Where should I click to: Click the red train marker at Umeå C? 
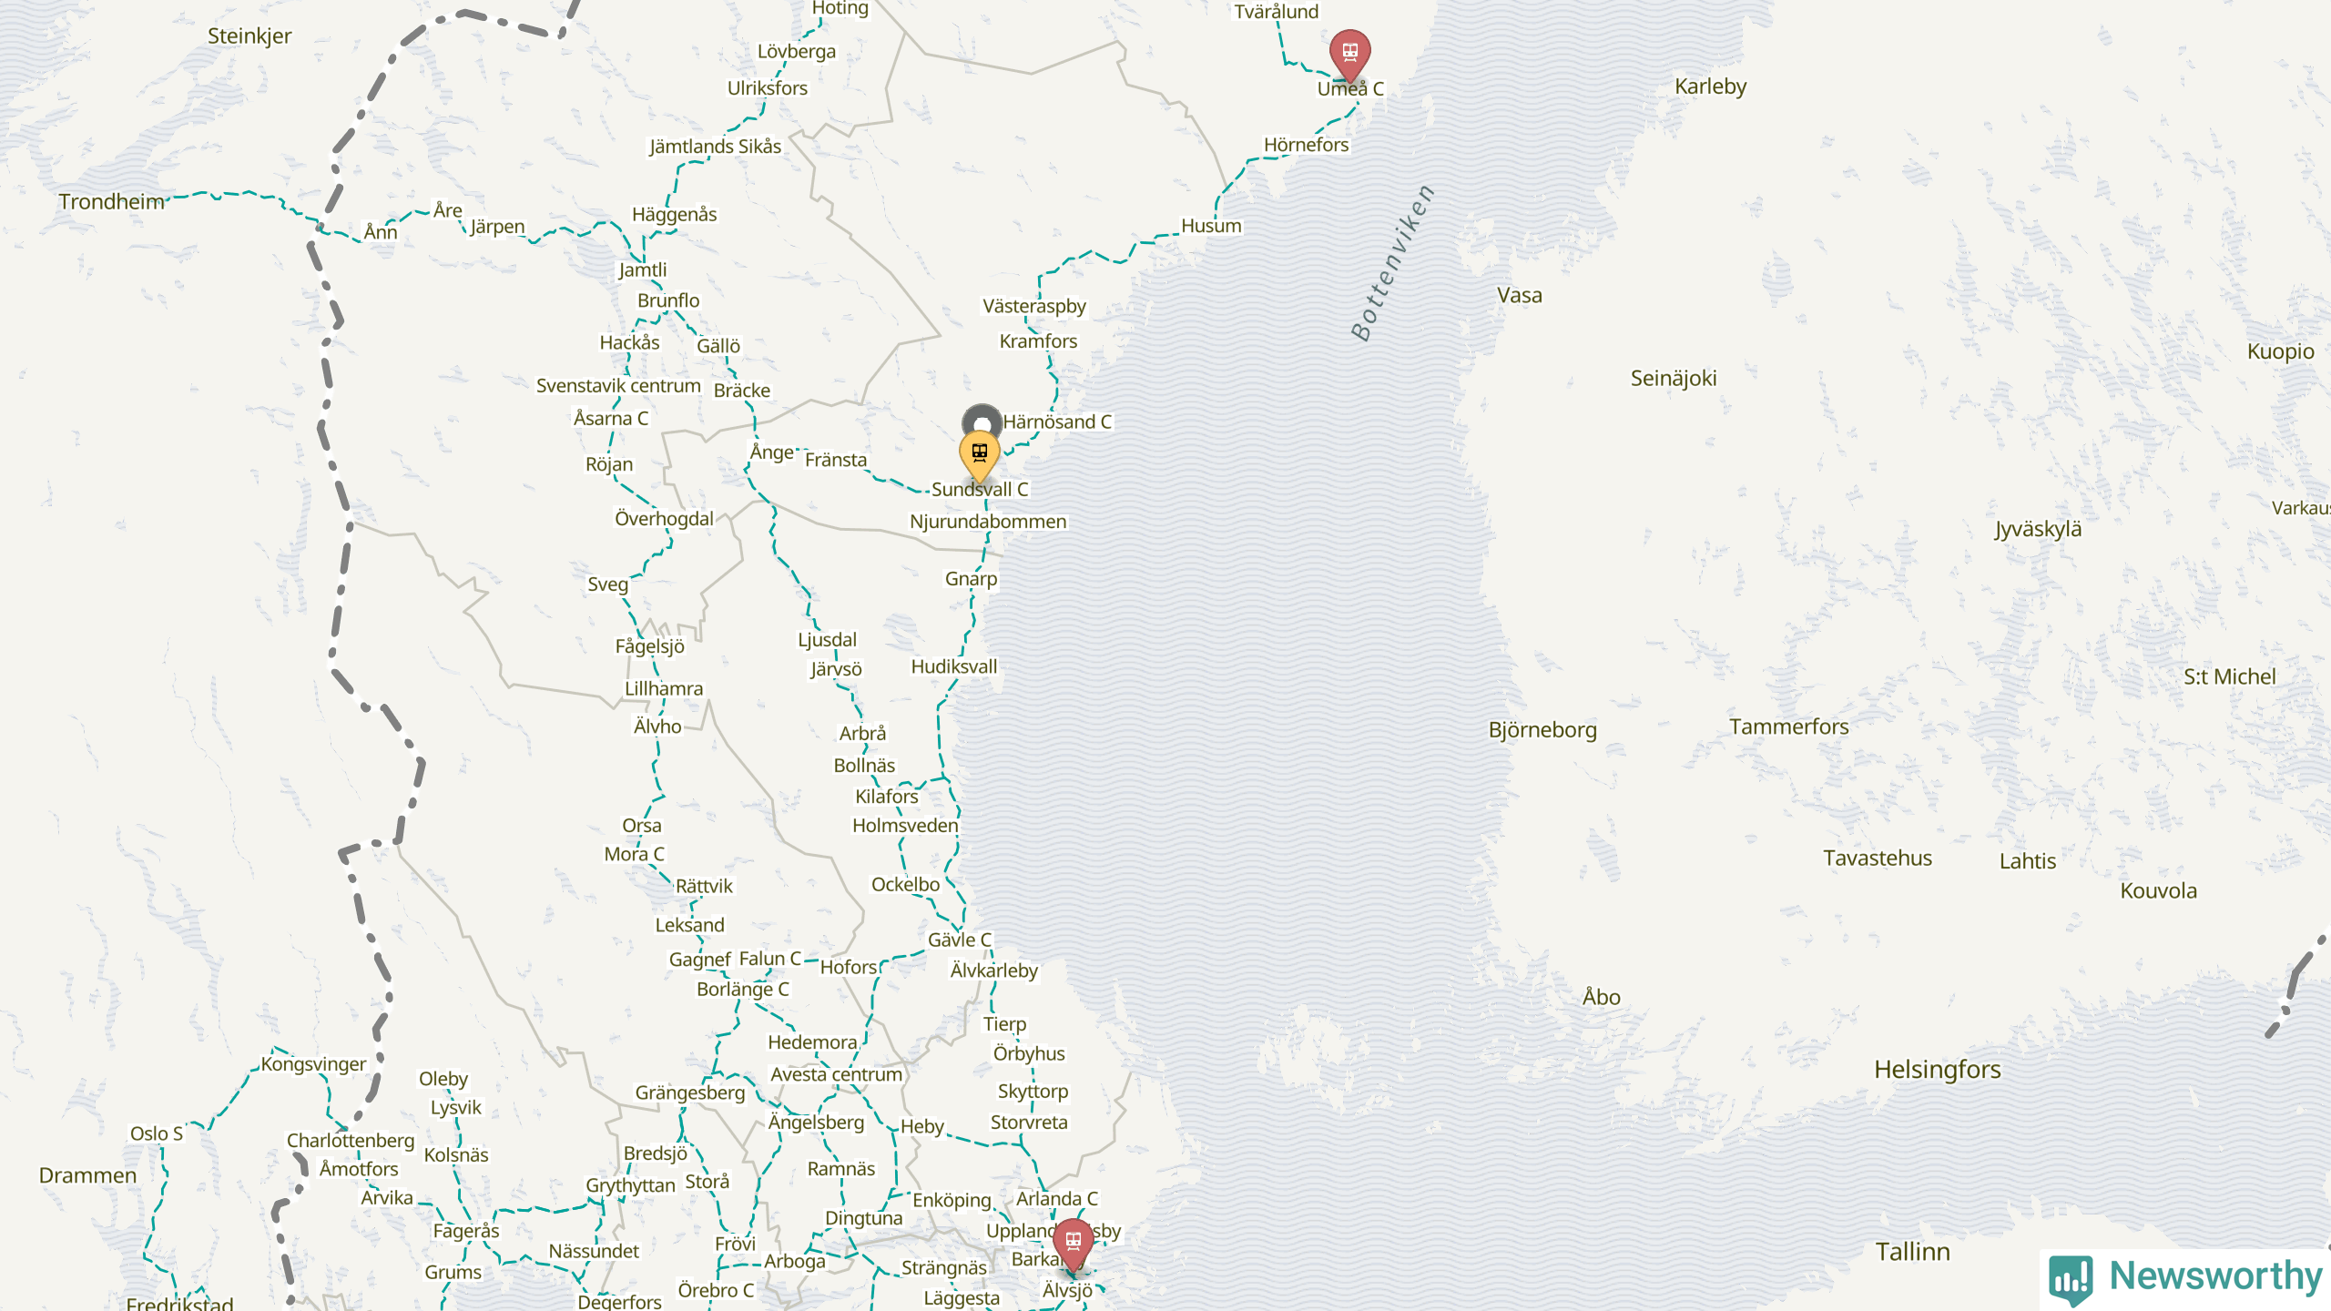coord(1349,53)
